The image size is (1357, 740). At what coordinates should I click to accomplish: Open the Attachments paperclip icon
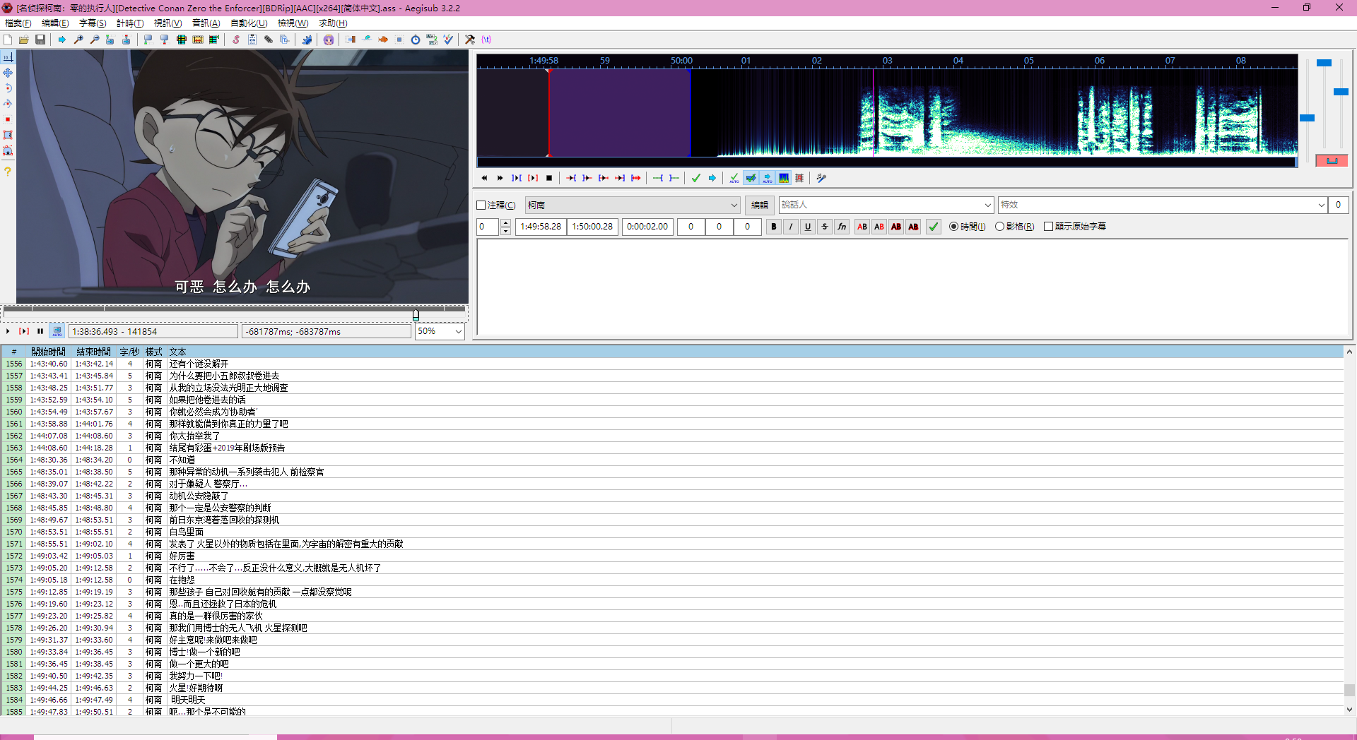click(x=269, y=40)
